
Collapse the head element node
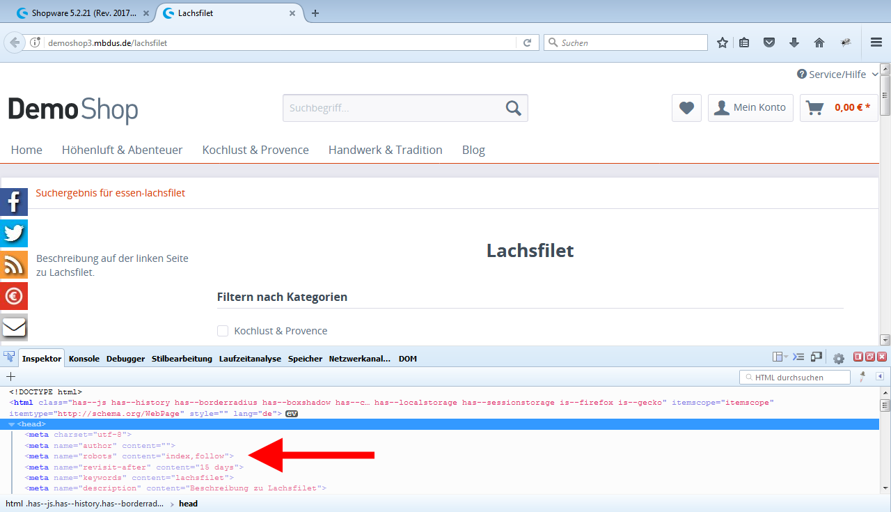point(12,424)
